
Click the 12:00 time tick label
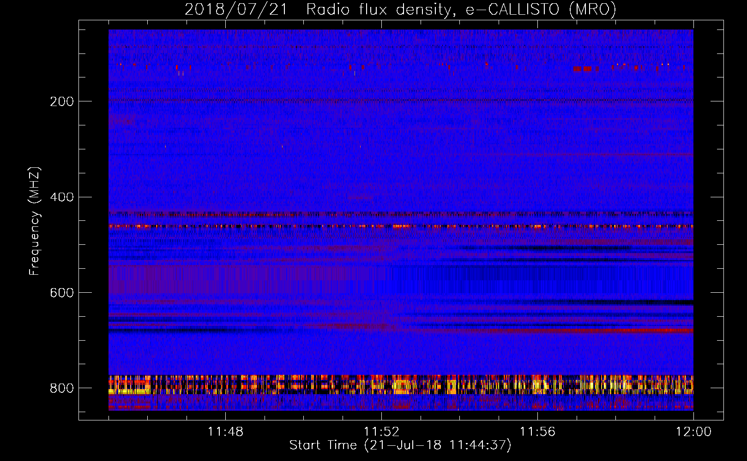tap(693, 432)
